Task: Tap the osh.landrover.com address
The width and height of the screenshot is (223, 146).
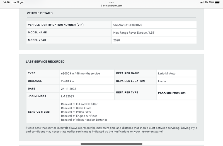Action: pyautogui.click(x=113, y=6)
